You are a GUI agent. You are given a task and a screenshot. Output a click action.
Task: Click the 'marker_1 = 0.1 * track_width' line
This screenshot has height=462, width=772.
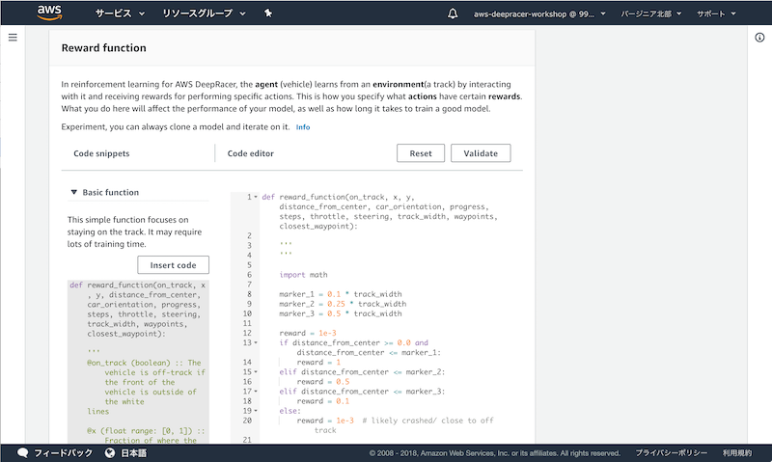tap(341, 294)
